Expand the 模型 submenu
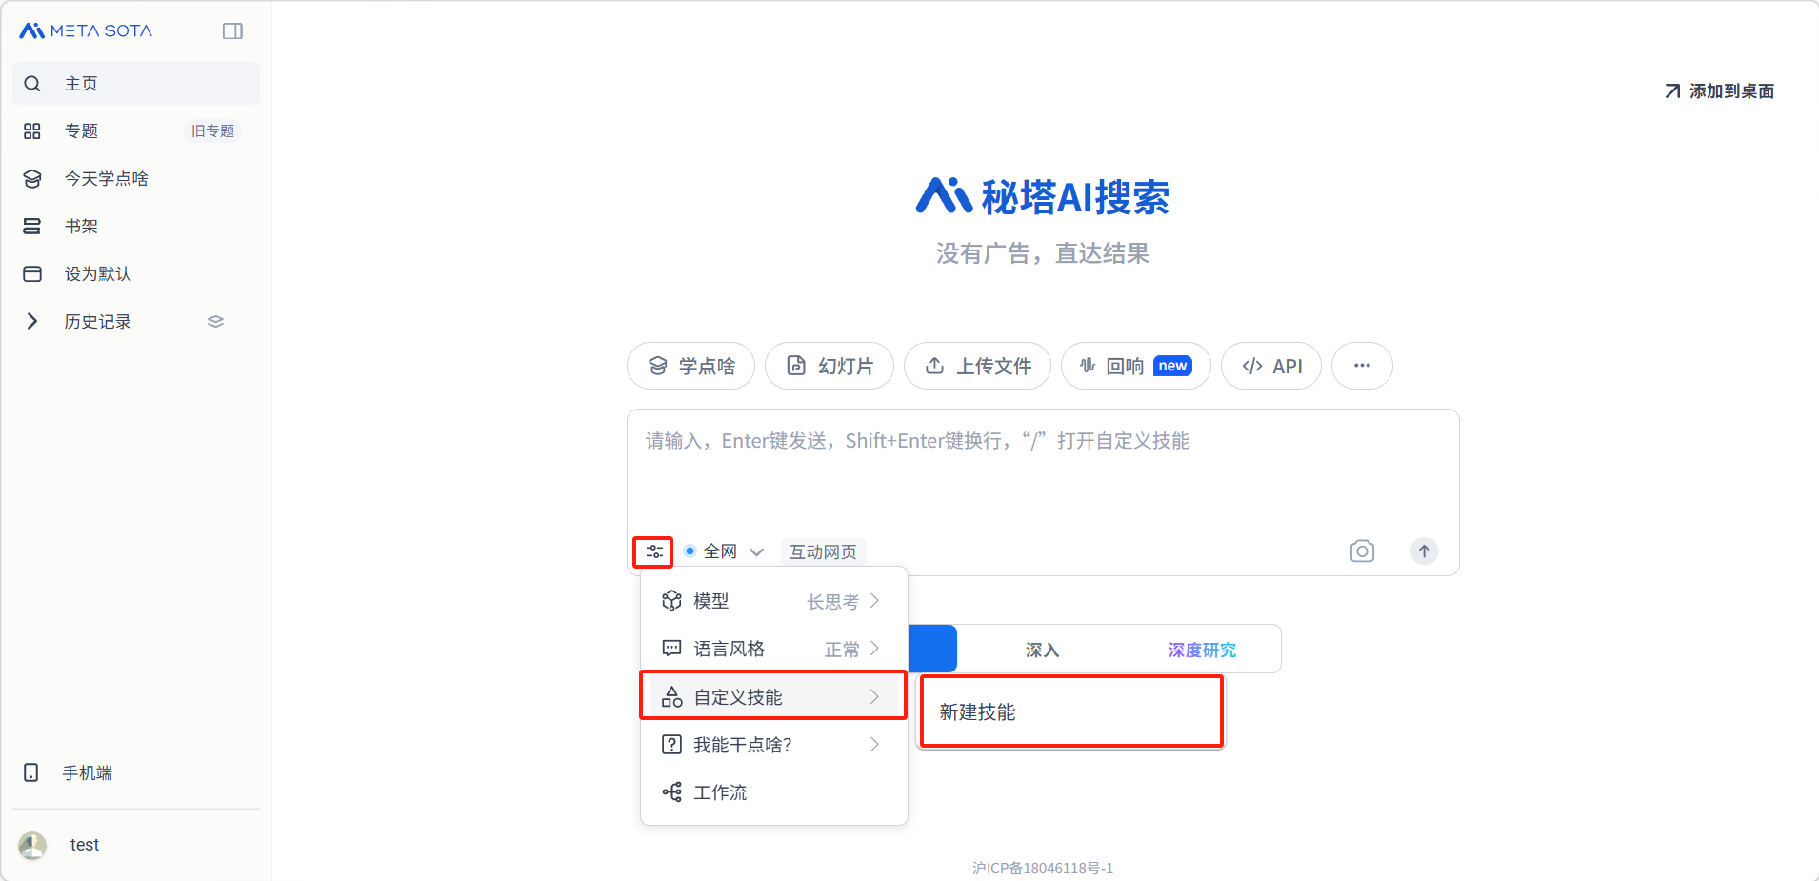 772,601
